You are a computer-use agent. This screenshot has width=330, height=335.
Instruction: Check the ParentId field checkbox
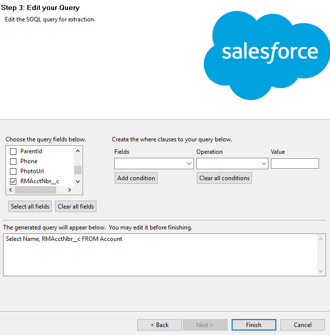pyautogui.click(x=13, y=151)
